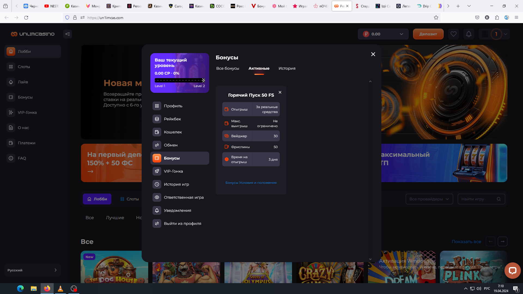Click the Кошелек wallet icon in profile menu
The height and width of the screenshot is (294, 523).
click(157, 132)
